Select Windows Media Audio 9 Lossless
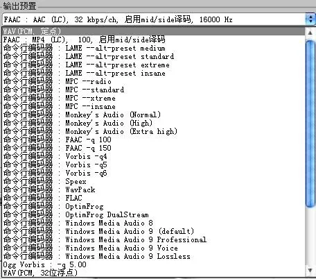Viewport: 316px width, 279px height. (154, 256)
